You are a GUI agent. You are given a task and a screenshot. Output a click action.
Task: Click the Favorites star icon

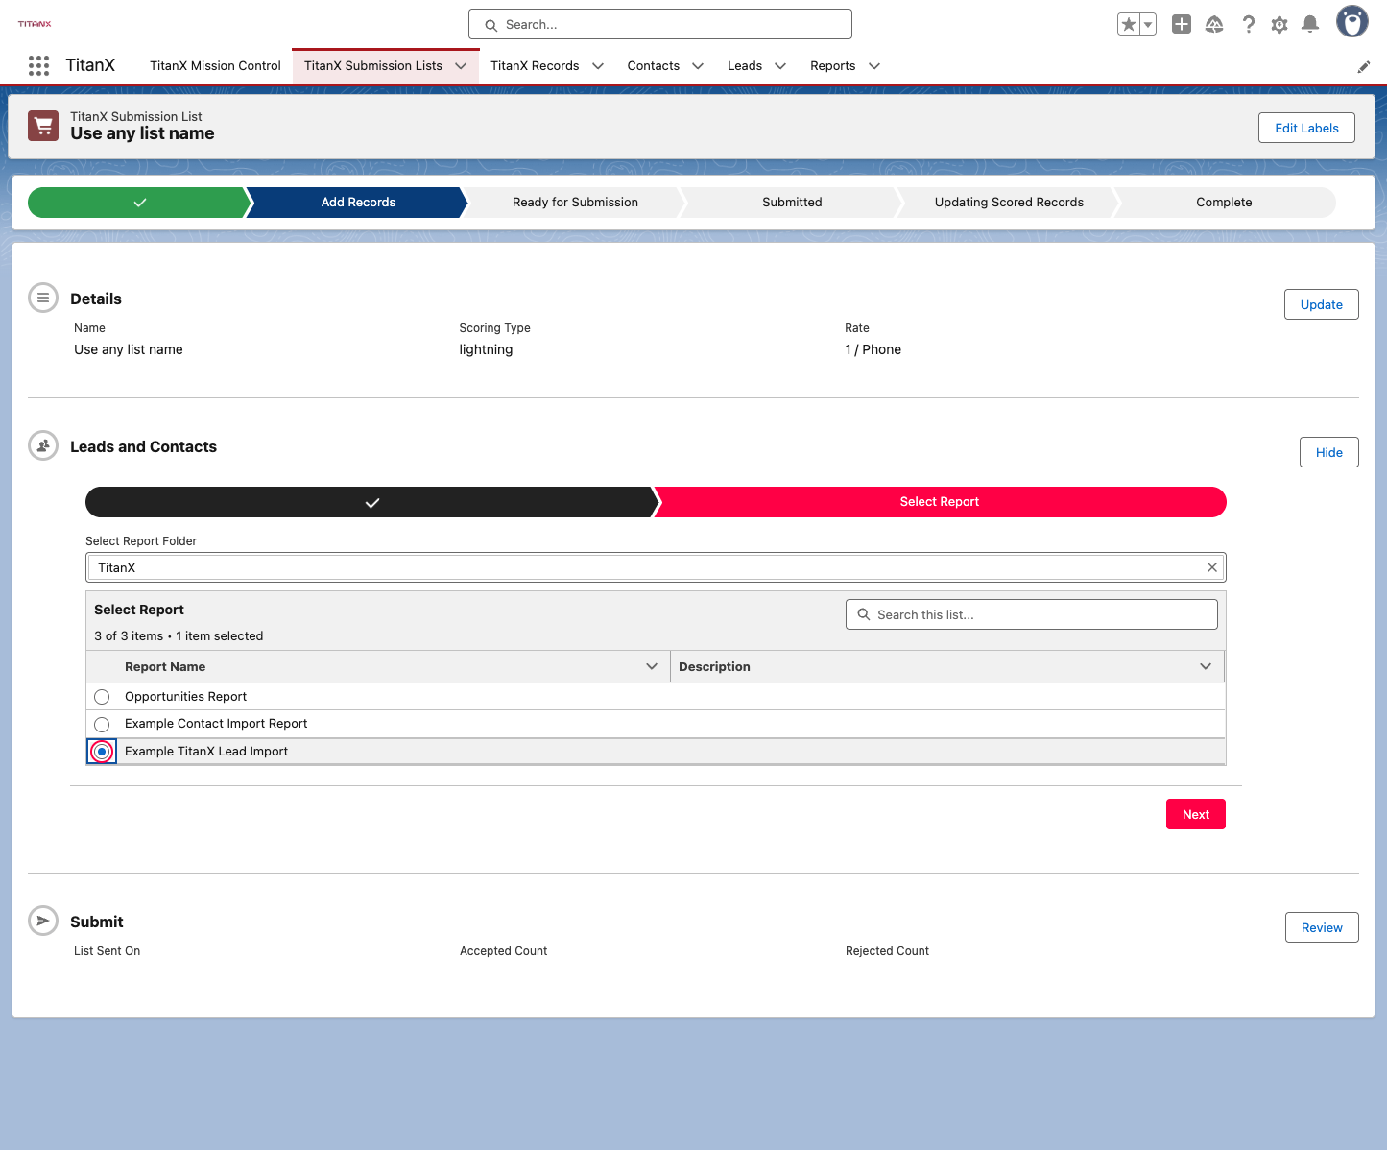pyautogui.click(x=1129, y=25)
